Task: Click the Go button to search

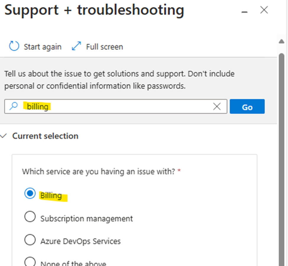Action: (x=247, y=107)
